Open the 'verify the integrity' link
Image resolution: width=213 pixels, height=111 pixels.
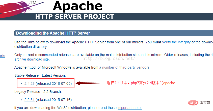[176, 42]
